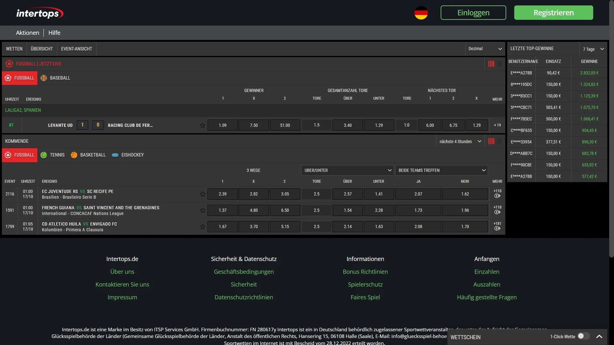Open Kontaktieren Sie uns link
This screenshot has height=345, width=614.
[122, 284]
